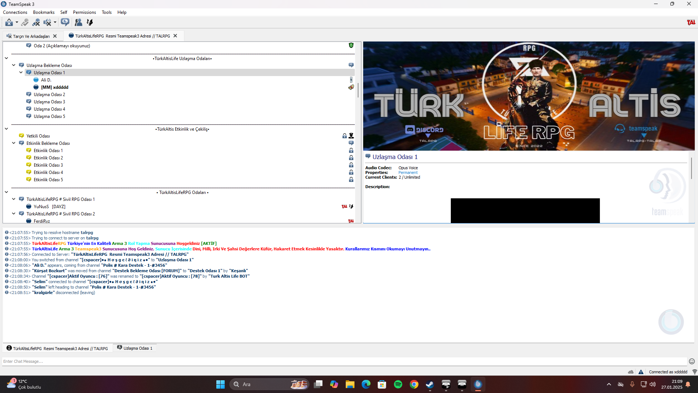Focus the Enter Chat Message field
Image resolution: width=698 pixels, height=393 pixels.
[x=345, y=361]
